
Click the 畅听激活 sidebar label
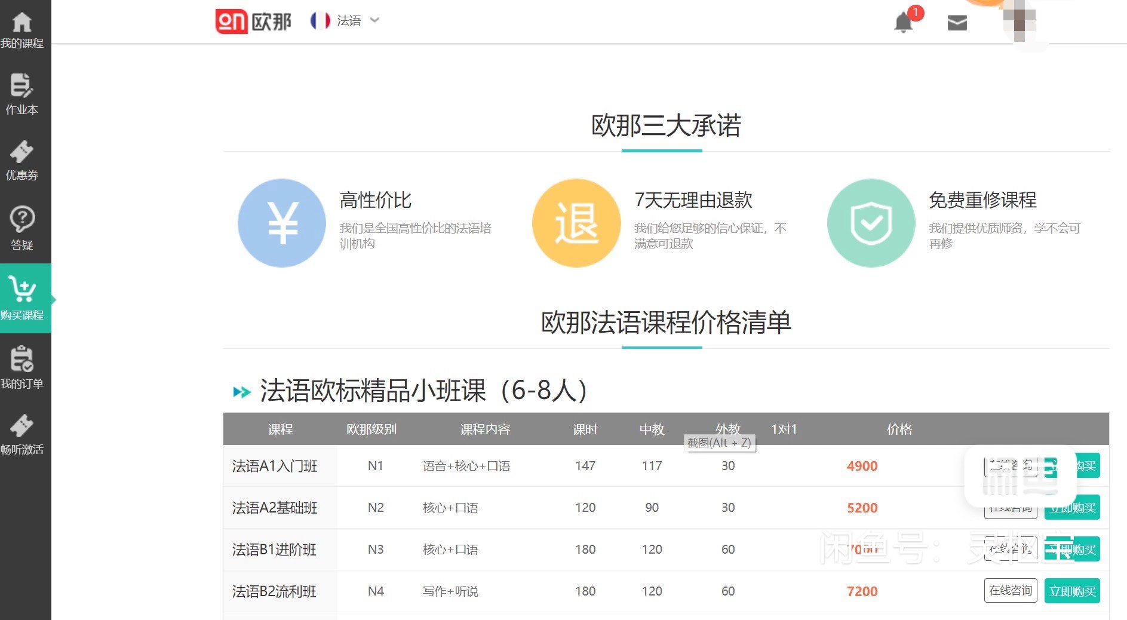[22, 449]
